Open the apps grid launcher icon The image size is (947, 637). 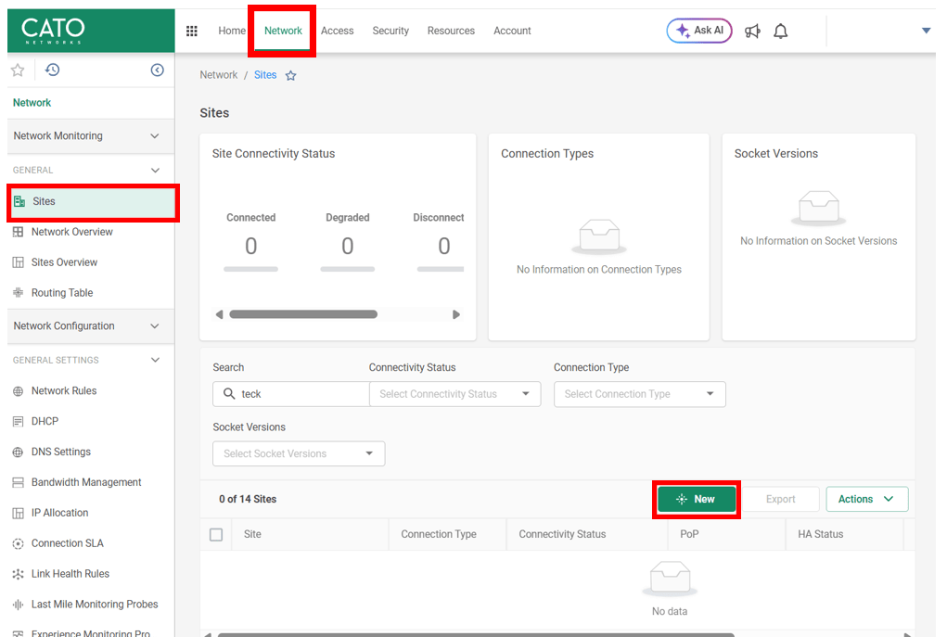click(x=192, y=31)
